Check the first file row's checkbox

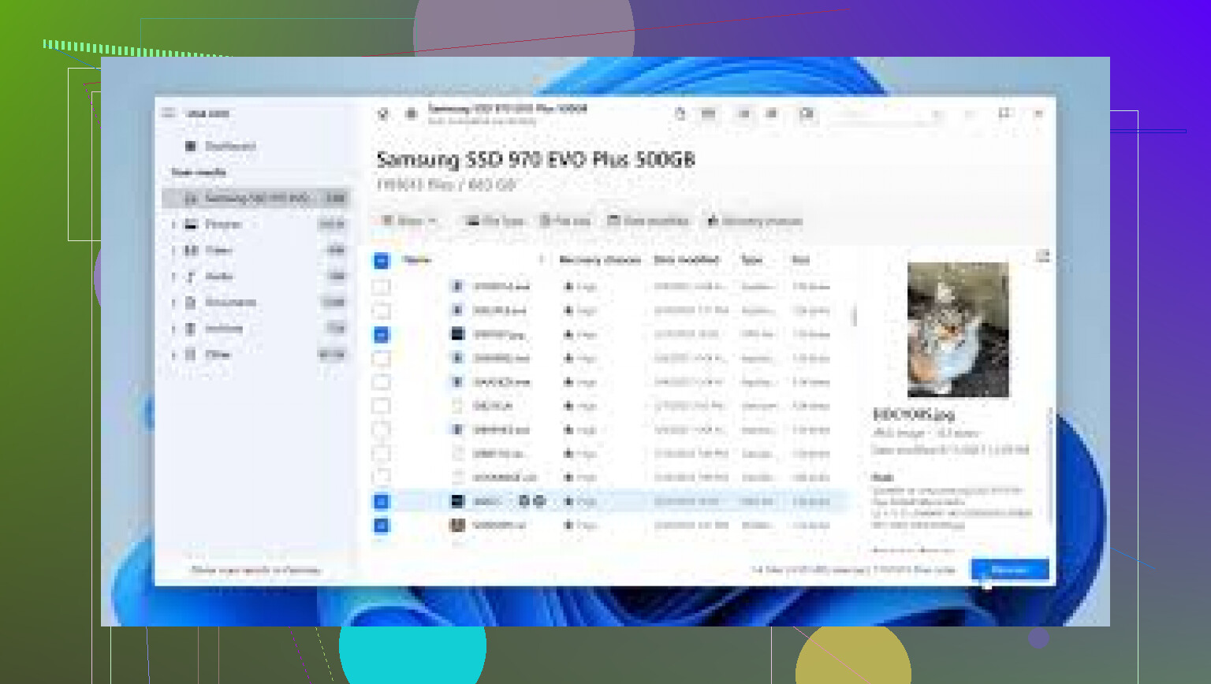click(382, 287)
